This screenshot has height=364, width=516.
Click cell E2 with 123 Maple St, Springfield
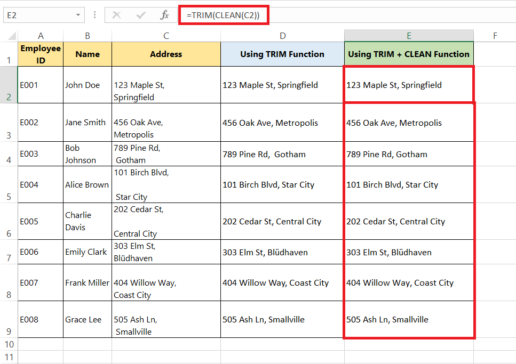409,85
